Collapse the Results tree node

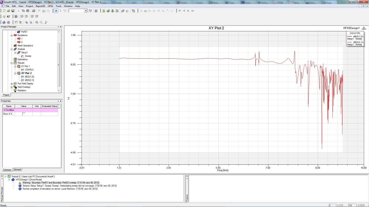coord(12,63)
